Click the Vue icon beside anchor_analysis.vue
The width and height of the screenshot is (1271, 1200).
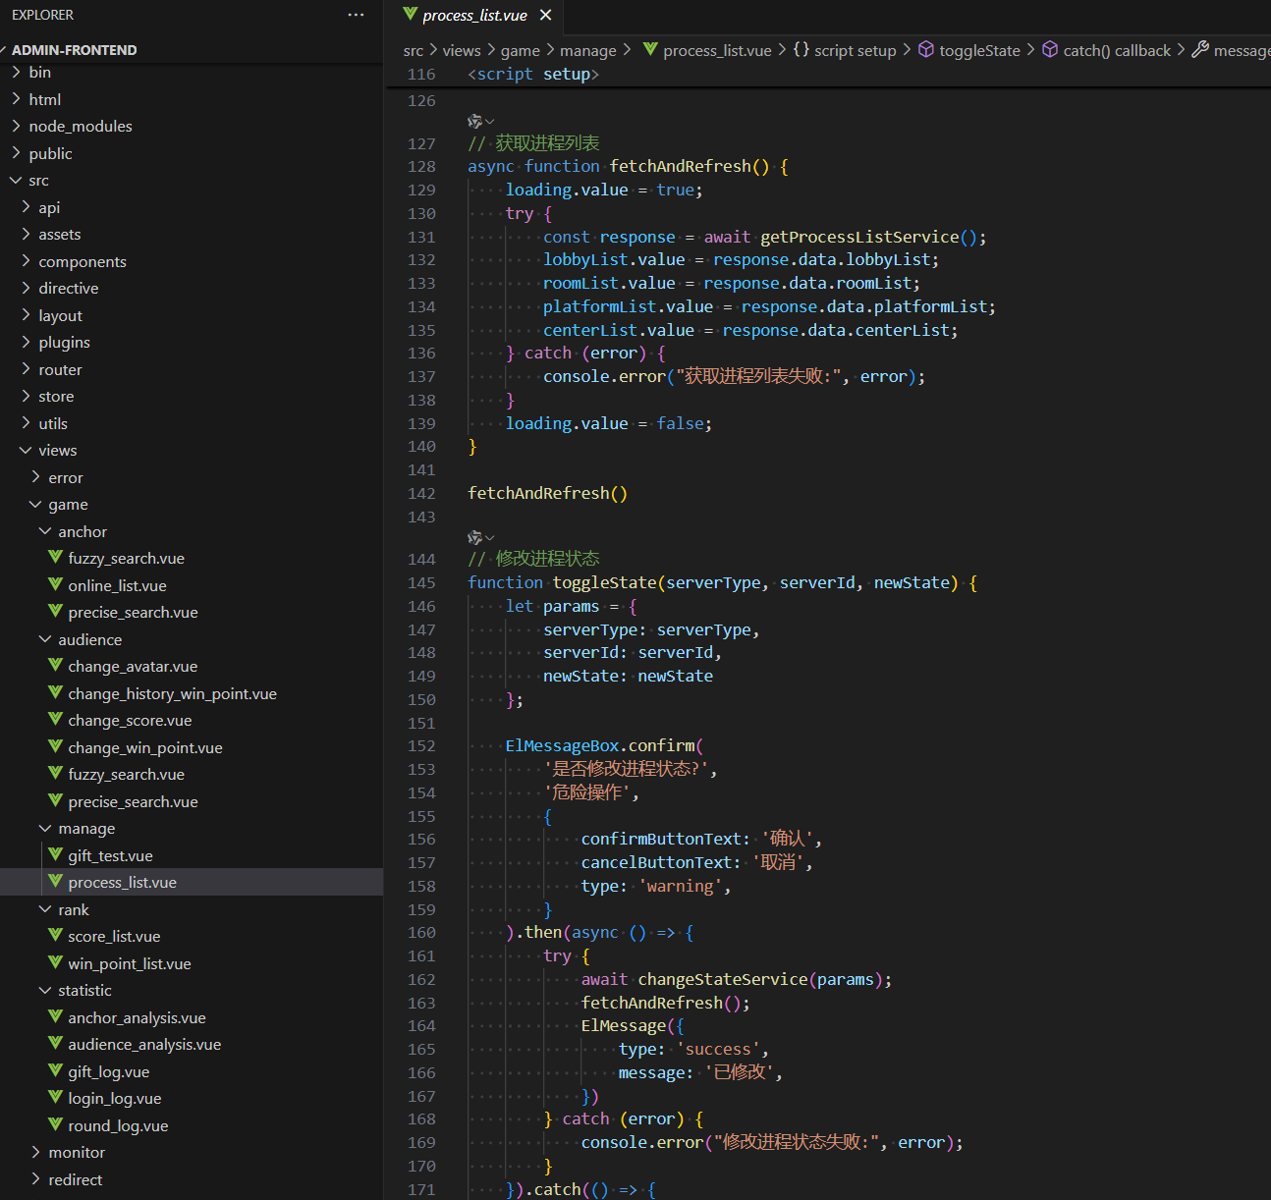(56, 1017)
